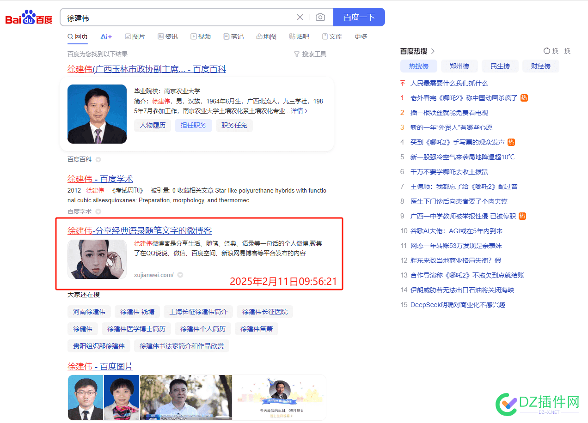The image size is (588, 423).
Task: Search related term 徐建伟医学博士简历
Action: click(136, 329)
